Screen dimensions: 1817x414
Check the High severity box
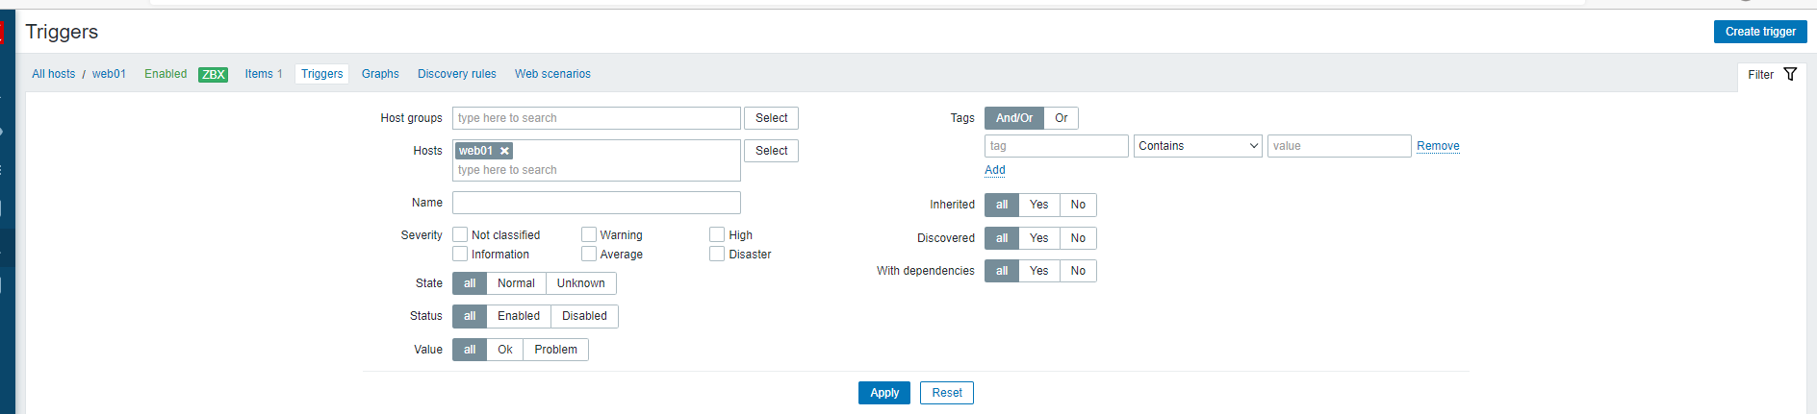(x=717, y=234)
